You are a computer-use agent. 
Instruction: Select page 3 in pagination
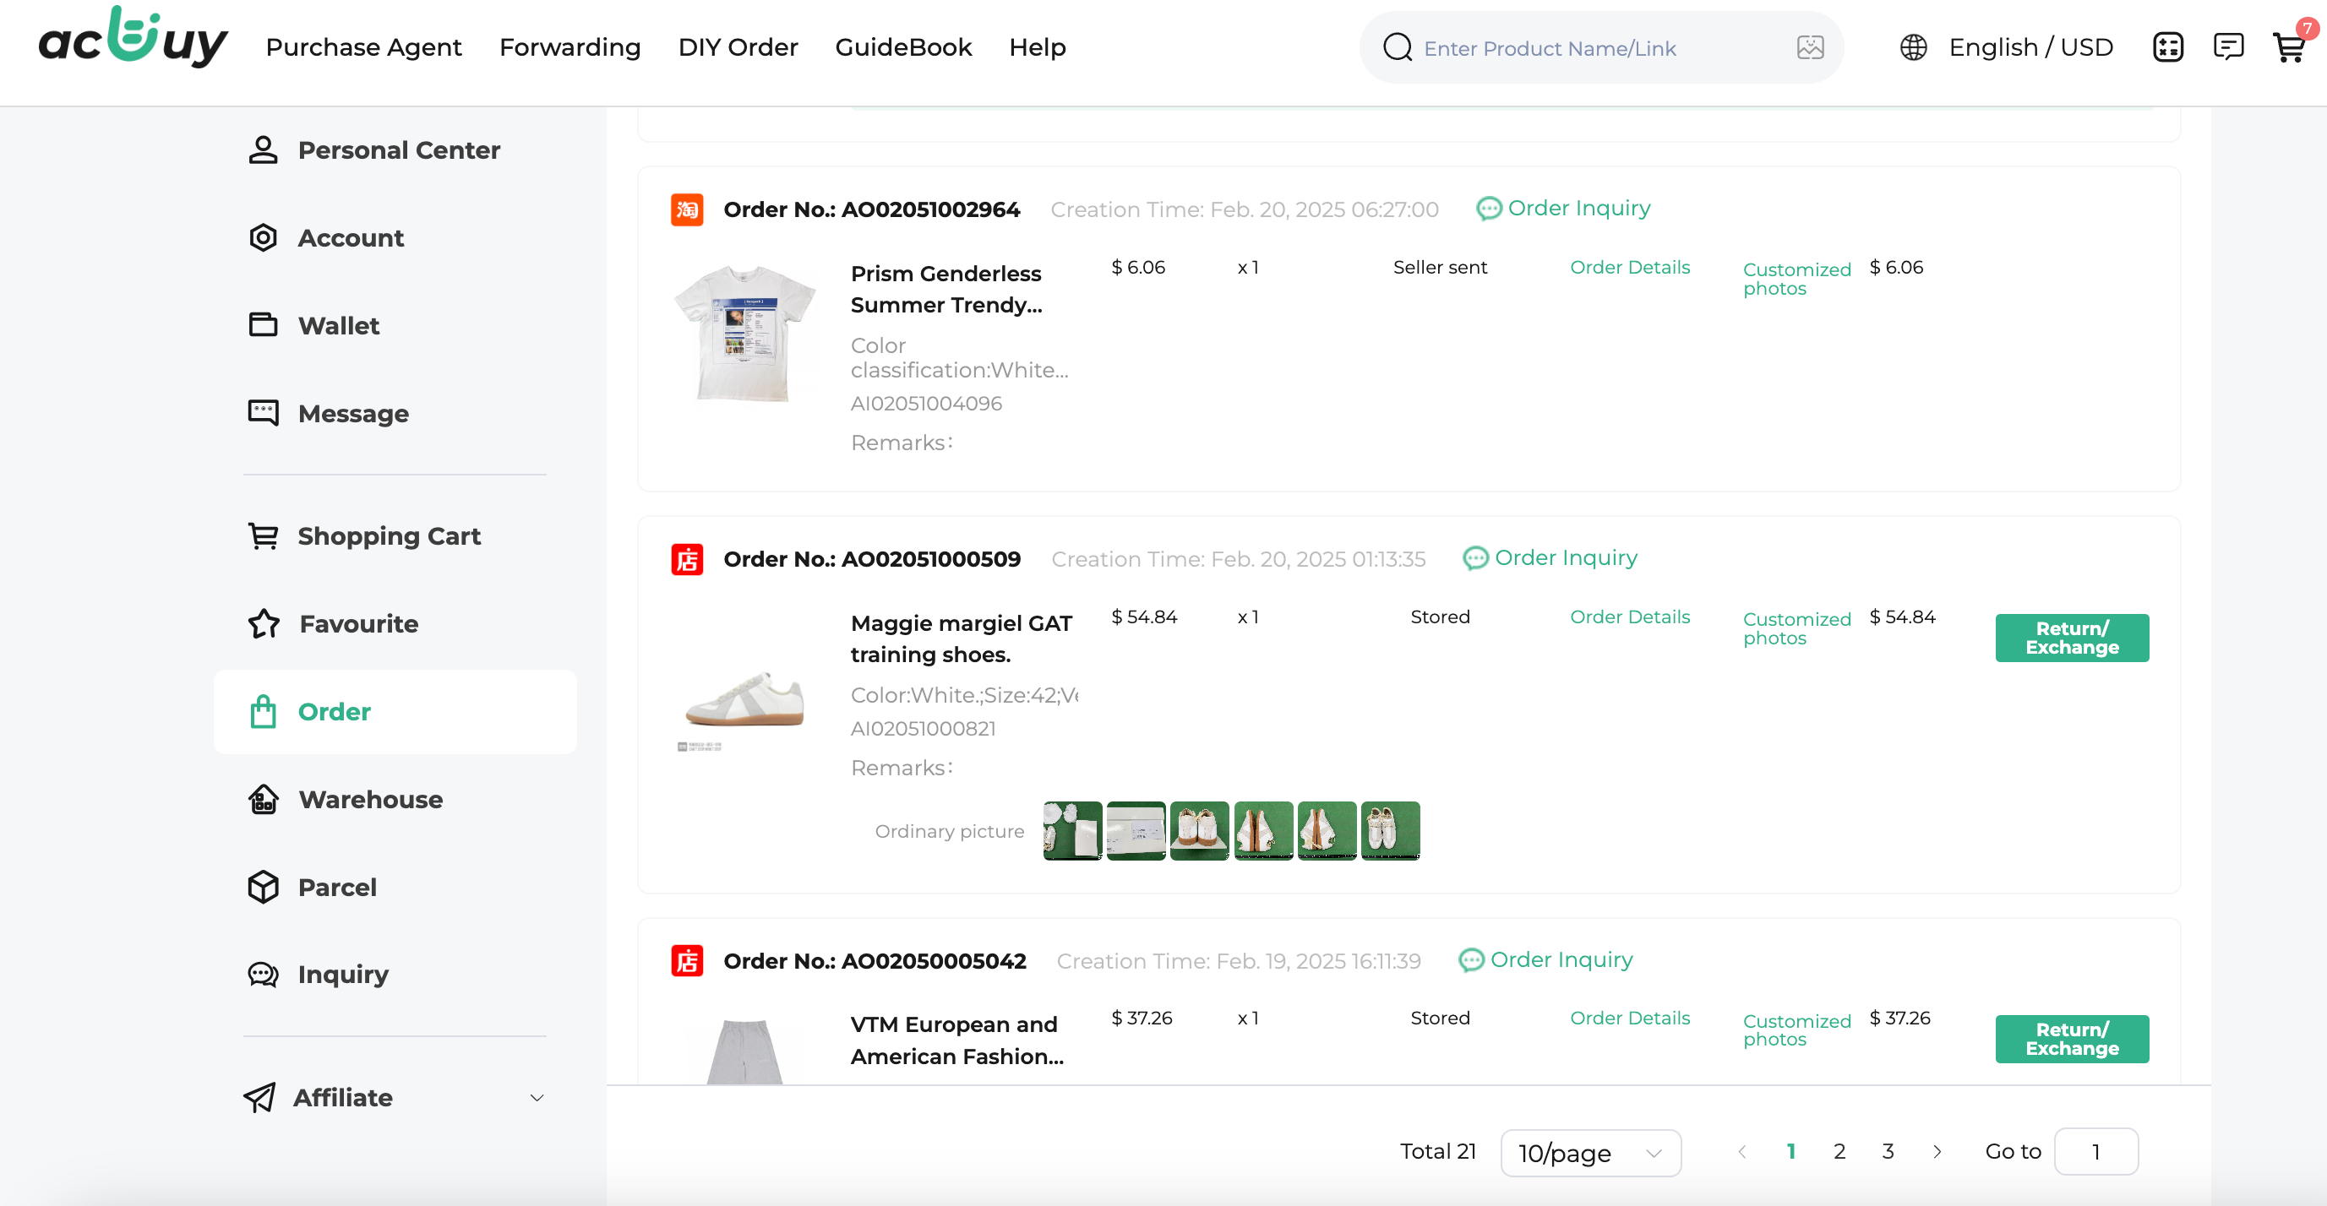1888,1152
